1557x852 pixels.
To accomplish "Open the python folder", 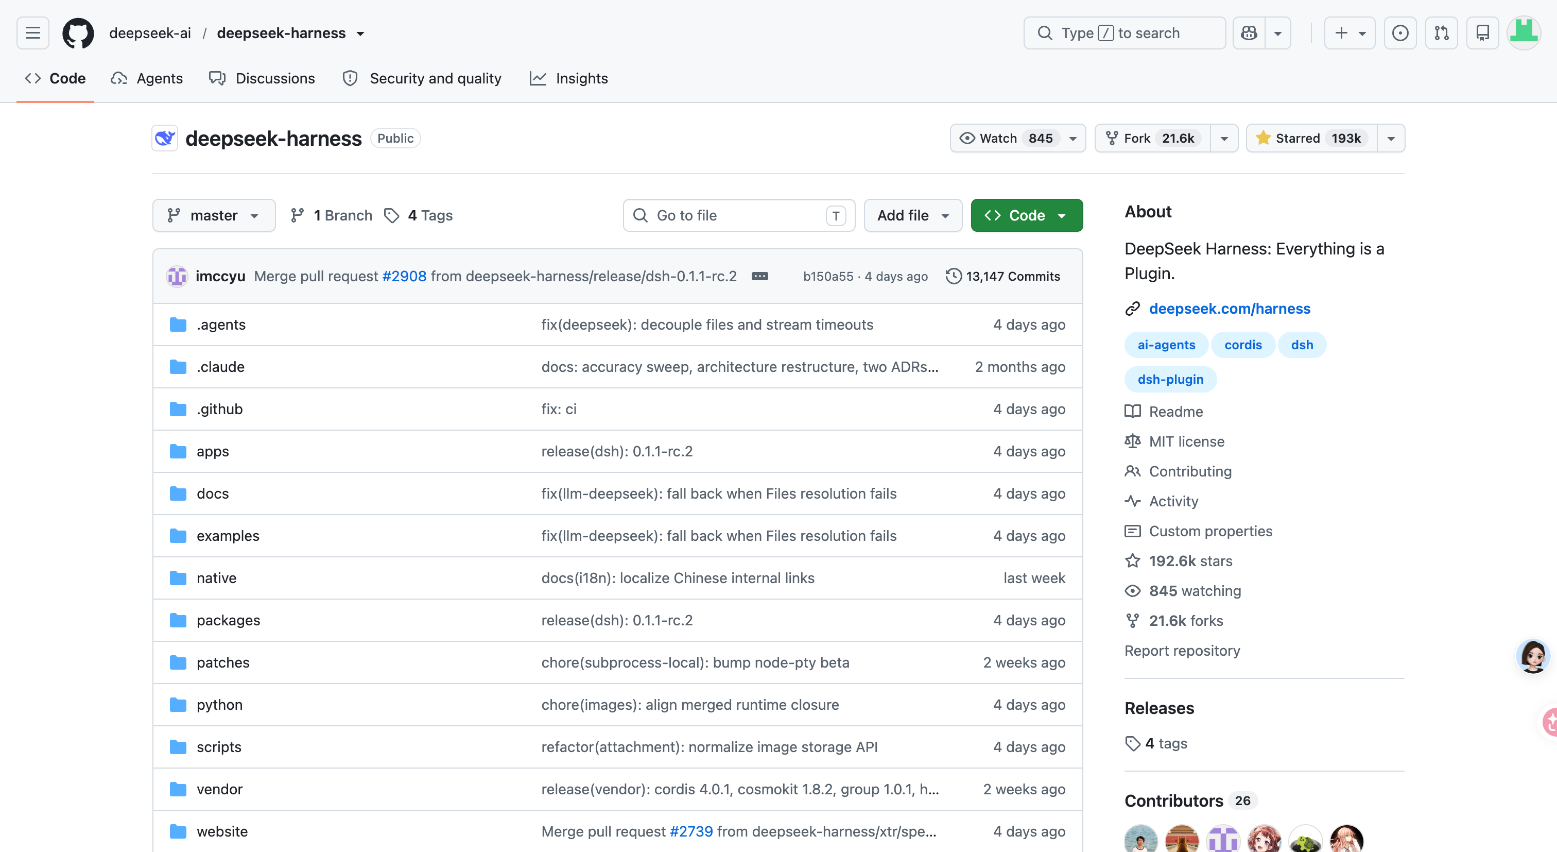I will [219, 705].
